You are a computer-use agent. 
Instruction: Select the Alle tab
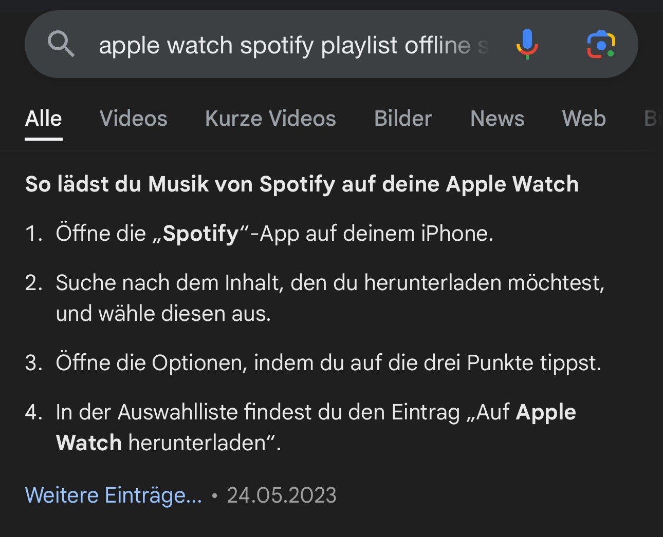tap(44, 119)
